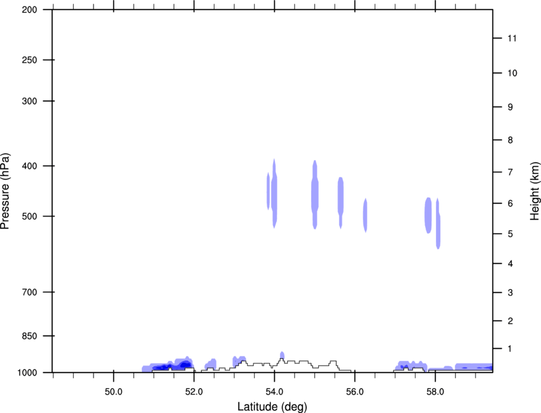Select the 500 pressure tick label
Viewport: 541px width, 413px height.
[29, 216]
